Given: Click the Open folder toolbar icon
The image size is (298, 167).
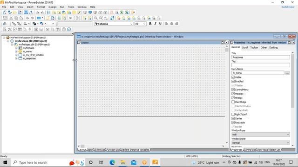Looking at the screenshot, I should point(14,13).
